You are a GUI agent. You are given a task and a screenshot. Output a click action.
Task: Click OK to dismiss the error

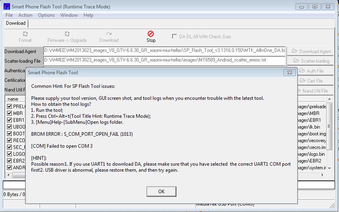click(x=161, y=192)
